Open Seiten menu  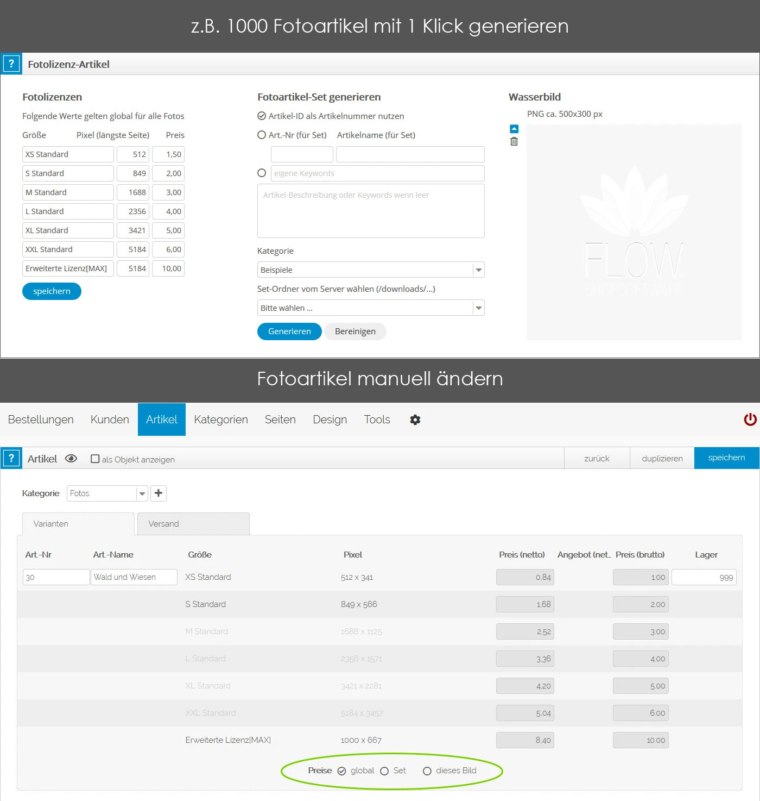tap(280, 420)
